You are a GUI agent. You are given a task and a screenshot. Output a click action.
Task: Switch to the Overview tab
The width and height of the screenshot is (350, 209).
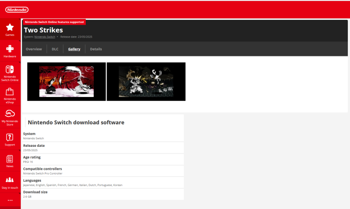coord(34,49)
